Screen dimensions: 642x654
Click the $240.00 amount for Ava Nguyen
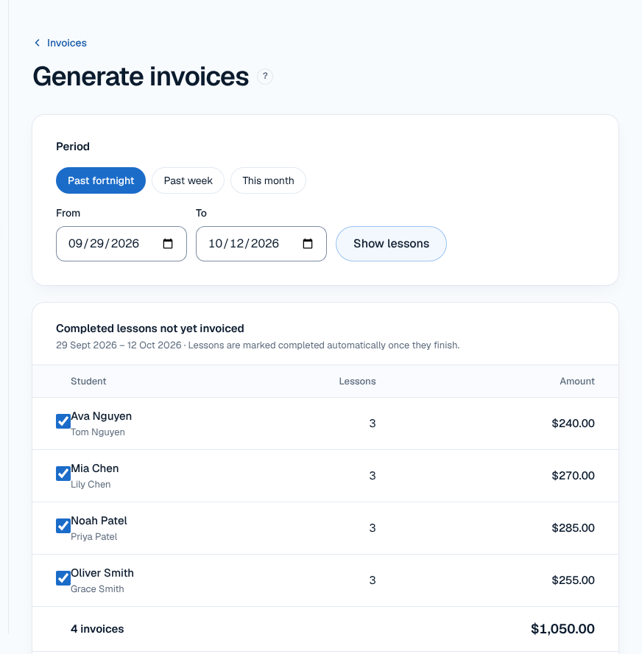pyautogui.click(x=573, y=423)
